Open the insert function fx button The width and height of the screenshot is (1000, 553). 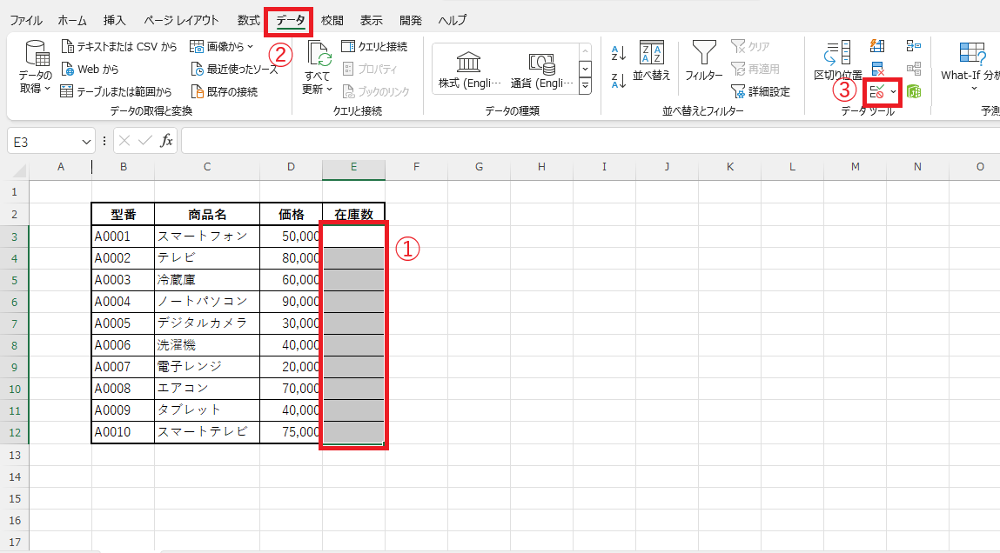[165, 141]
